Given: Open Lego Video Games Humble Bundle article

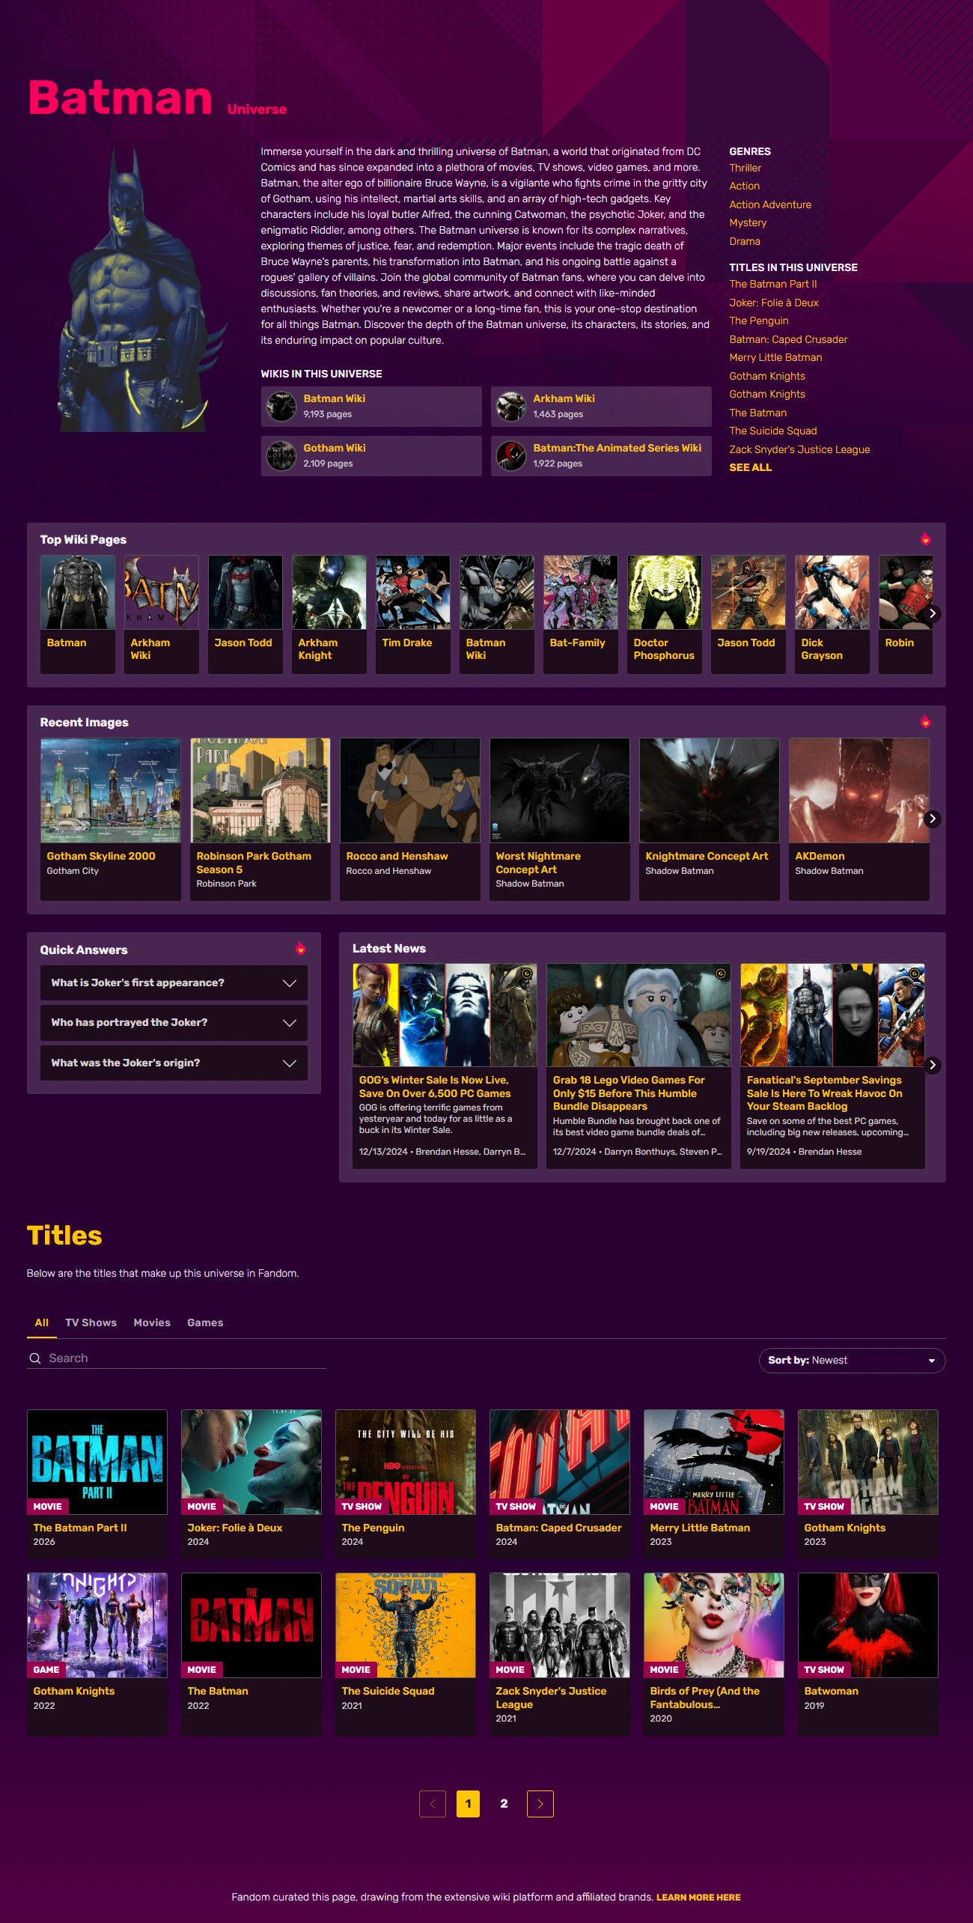Looking at the screenshot, I should pyautogui.click(x=638, y=1066).
